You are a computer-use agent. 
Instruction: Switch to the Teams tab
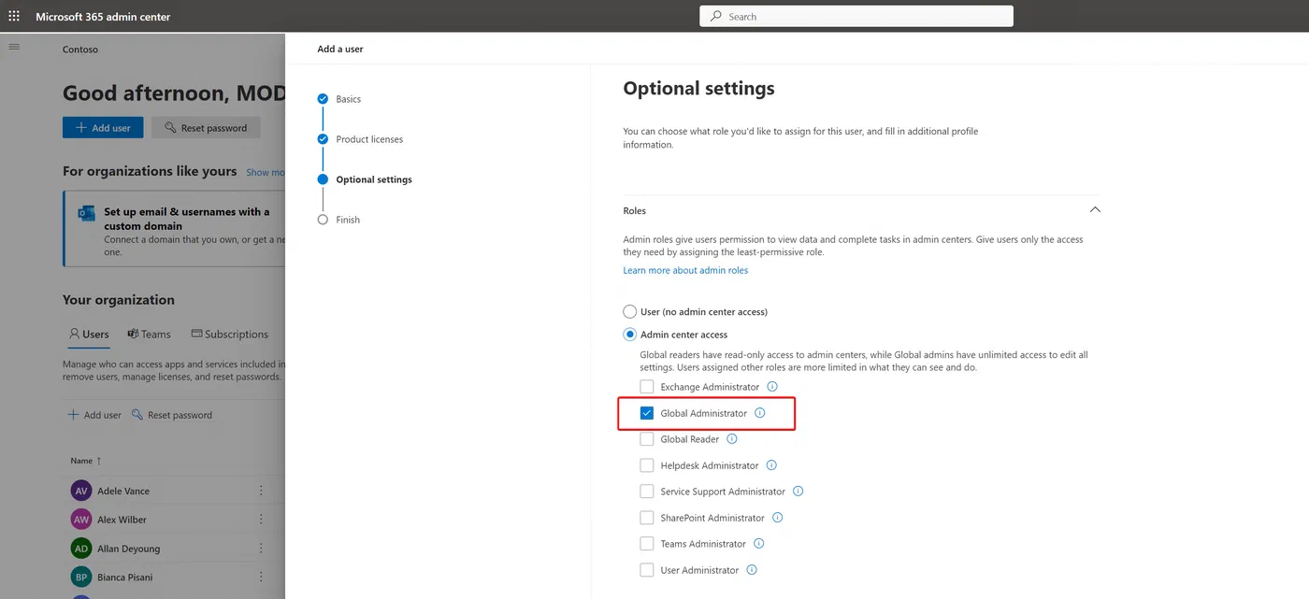click(x=150, y=335)
